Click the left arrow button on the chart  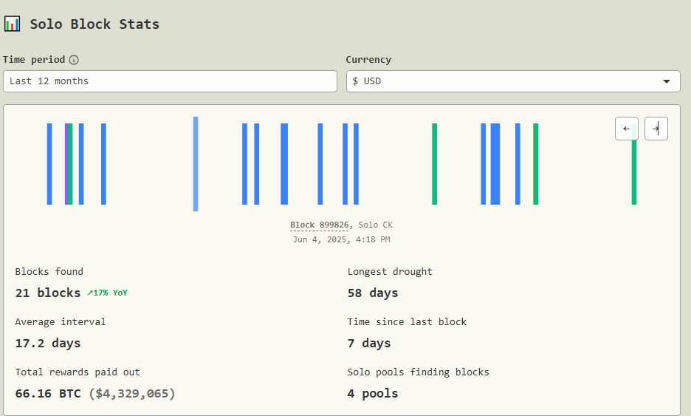tap(626, 129)
